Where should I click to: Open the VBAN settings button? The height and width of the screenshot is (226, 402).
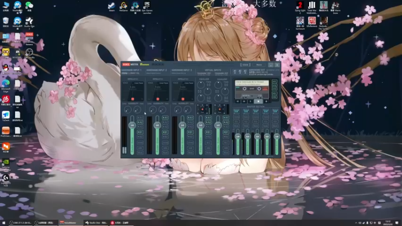[245, 65]
